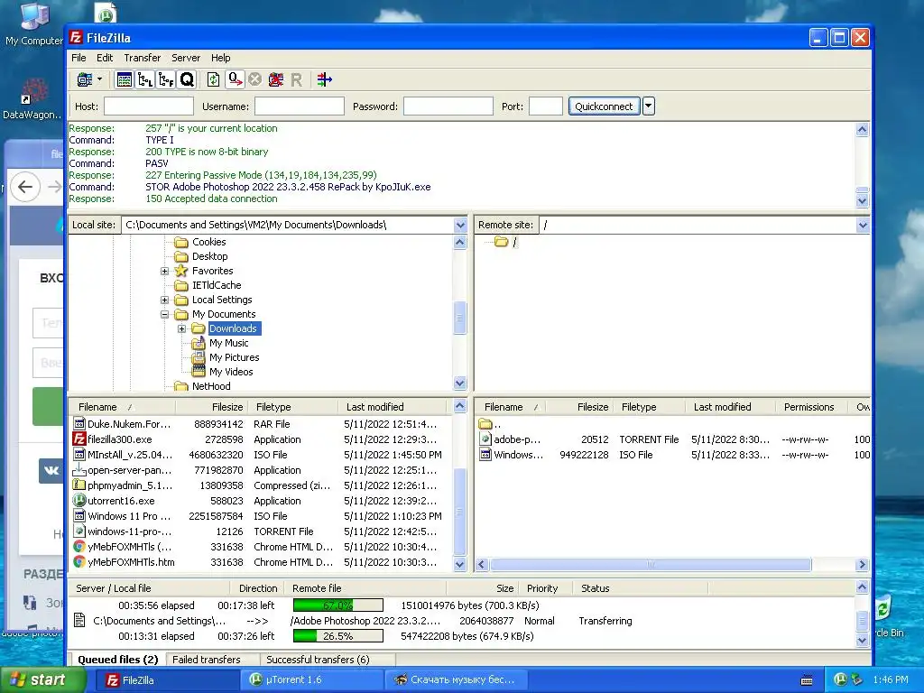The width and height of the screenshot is (924, 693).
Task: Open the Help menu
Action: pos(221,58)
